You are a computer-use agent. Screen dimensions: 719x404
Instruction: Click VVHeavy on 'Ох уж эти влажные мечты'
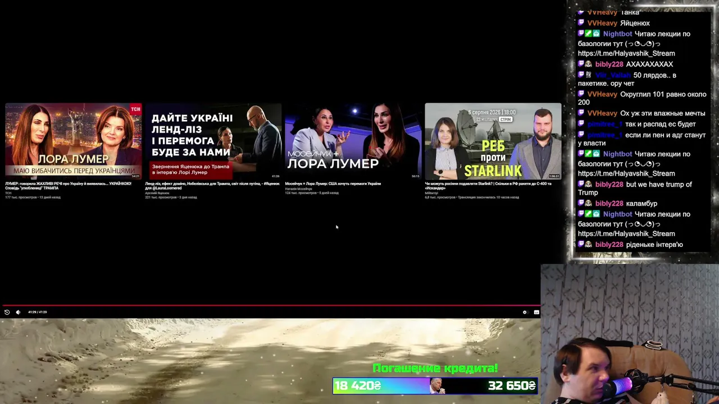(602, 113)
